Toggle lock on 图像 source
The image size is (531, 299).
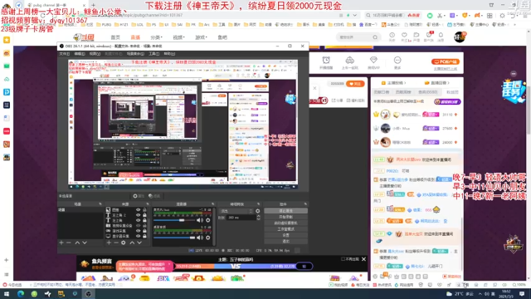[144, 210]
